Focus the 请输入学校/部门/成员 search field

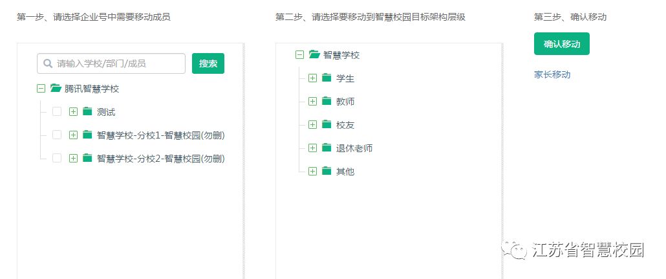[x=111, y=63]
